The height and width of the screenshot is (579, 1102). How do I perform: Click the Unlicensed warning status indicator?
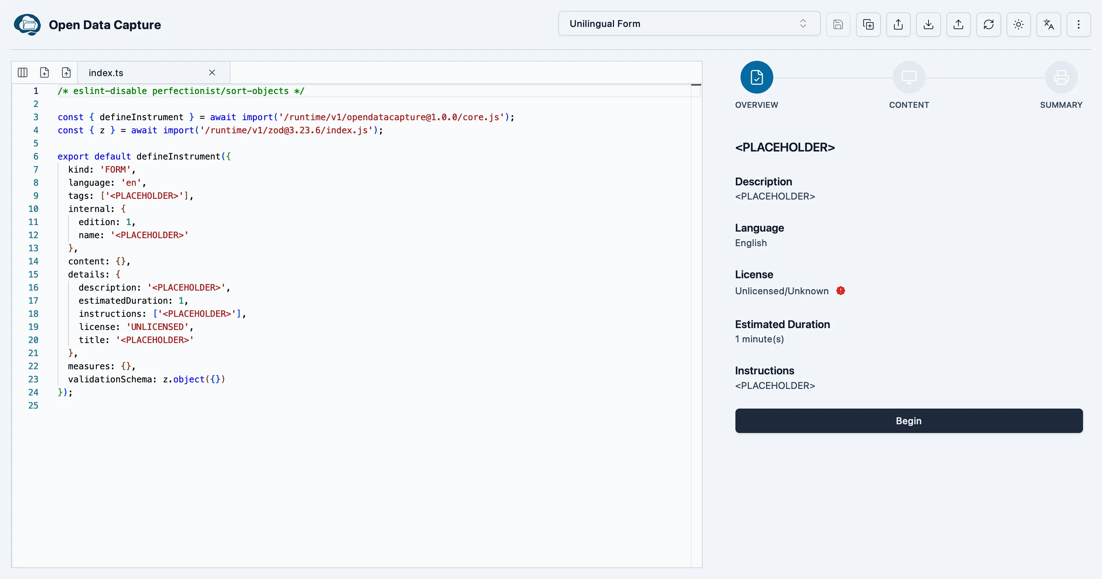[840, 291]
